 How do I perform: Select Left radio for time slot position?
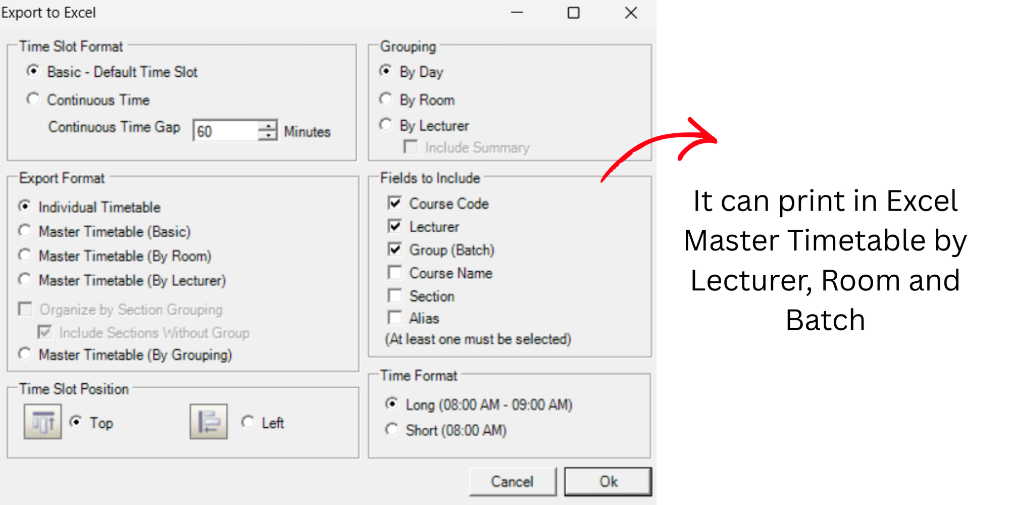tap(247, 422)
